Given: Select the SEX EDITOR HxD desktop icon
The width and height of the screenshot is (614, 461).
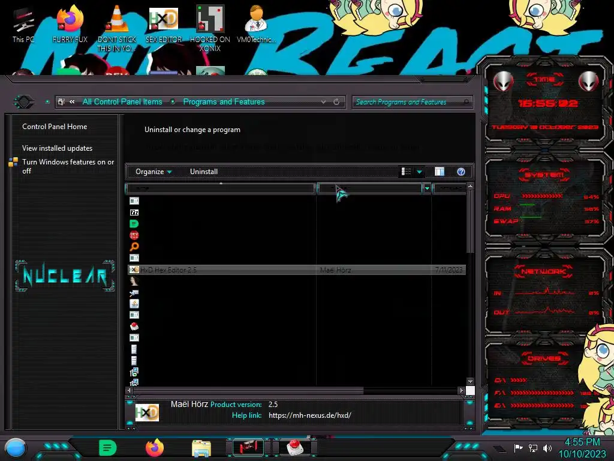Looking at the screenshot, I should [163, 24].
